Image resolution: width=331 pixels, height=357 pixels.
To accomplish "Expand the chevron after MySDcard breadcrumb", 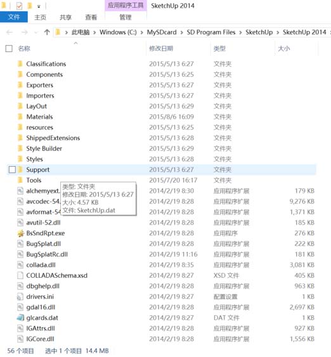I will pos(181,32).
